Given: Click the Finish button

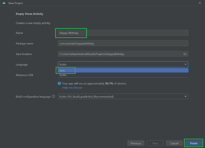Looking at the screenshot, I should (x=194, y=143).
